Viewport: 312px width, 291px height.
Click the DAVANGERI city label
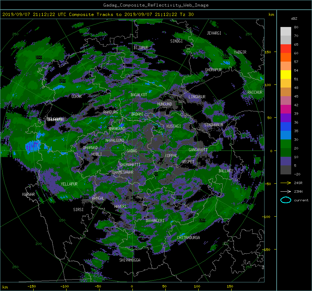tap(155, 221)
